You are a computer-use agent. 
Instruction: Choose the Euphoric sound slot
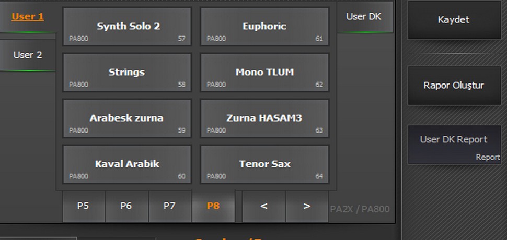pyautogui.click(x=264, y=27)
